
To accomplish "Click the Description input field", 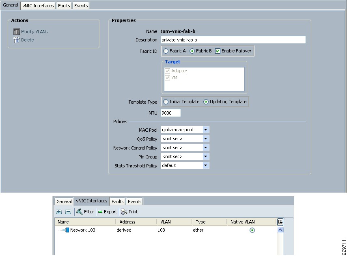I will (233, 40).
